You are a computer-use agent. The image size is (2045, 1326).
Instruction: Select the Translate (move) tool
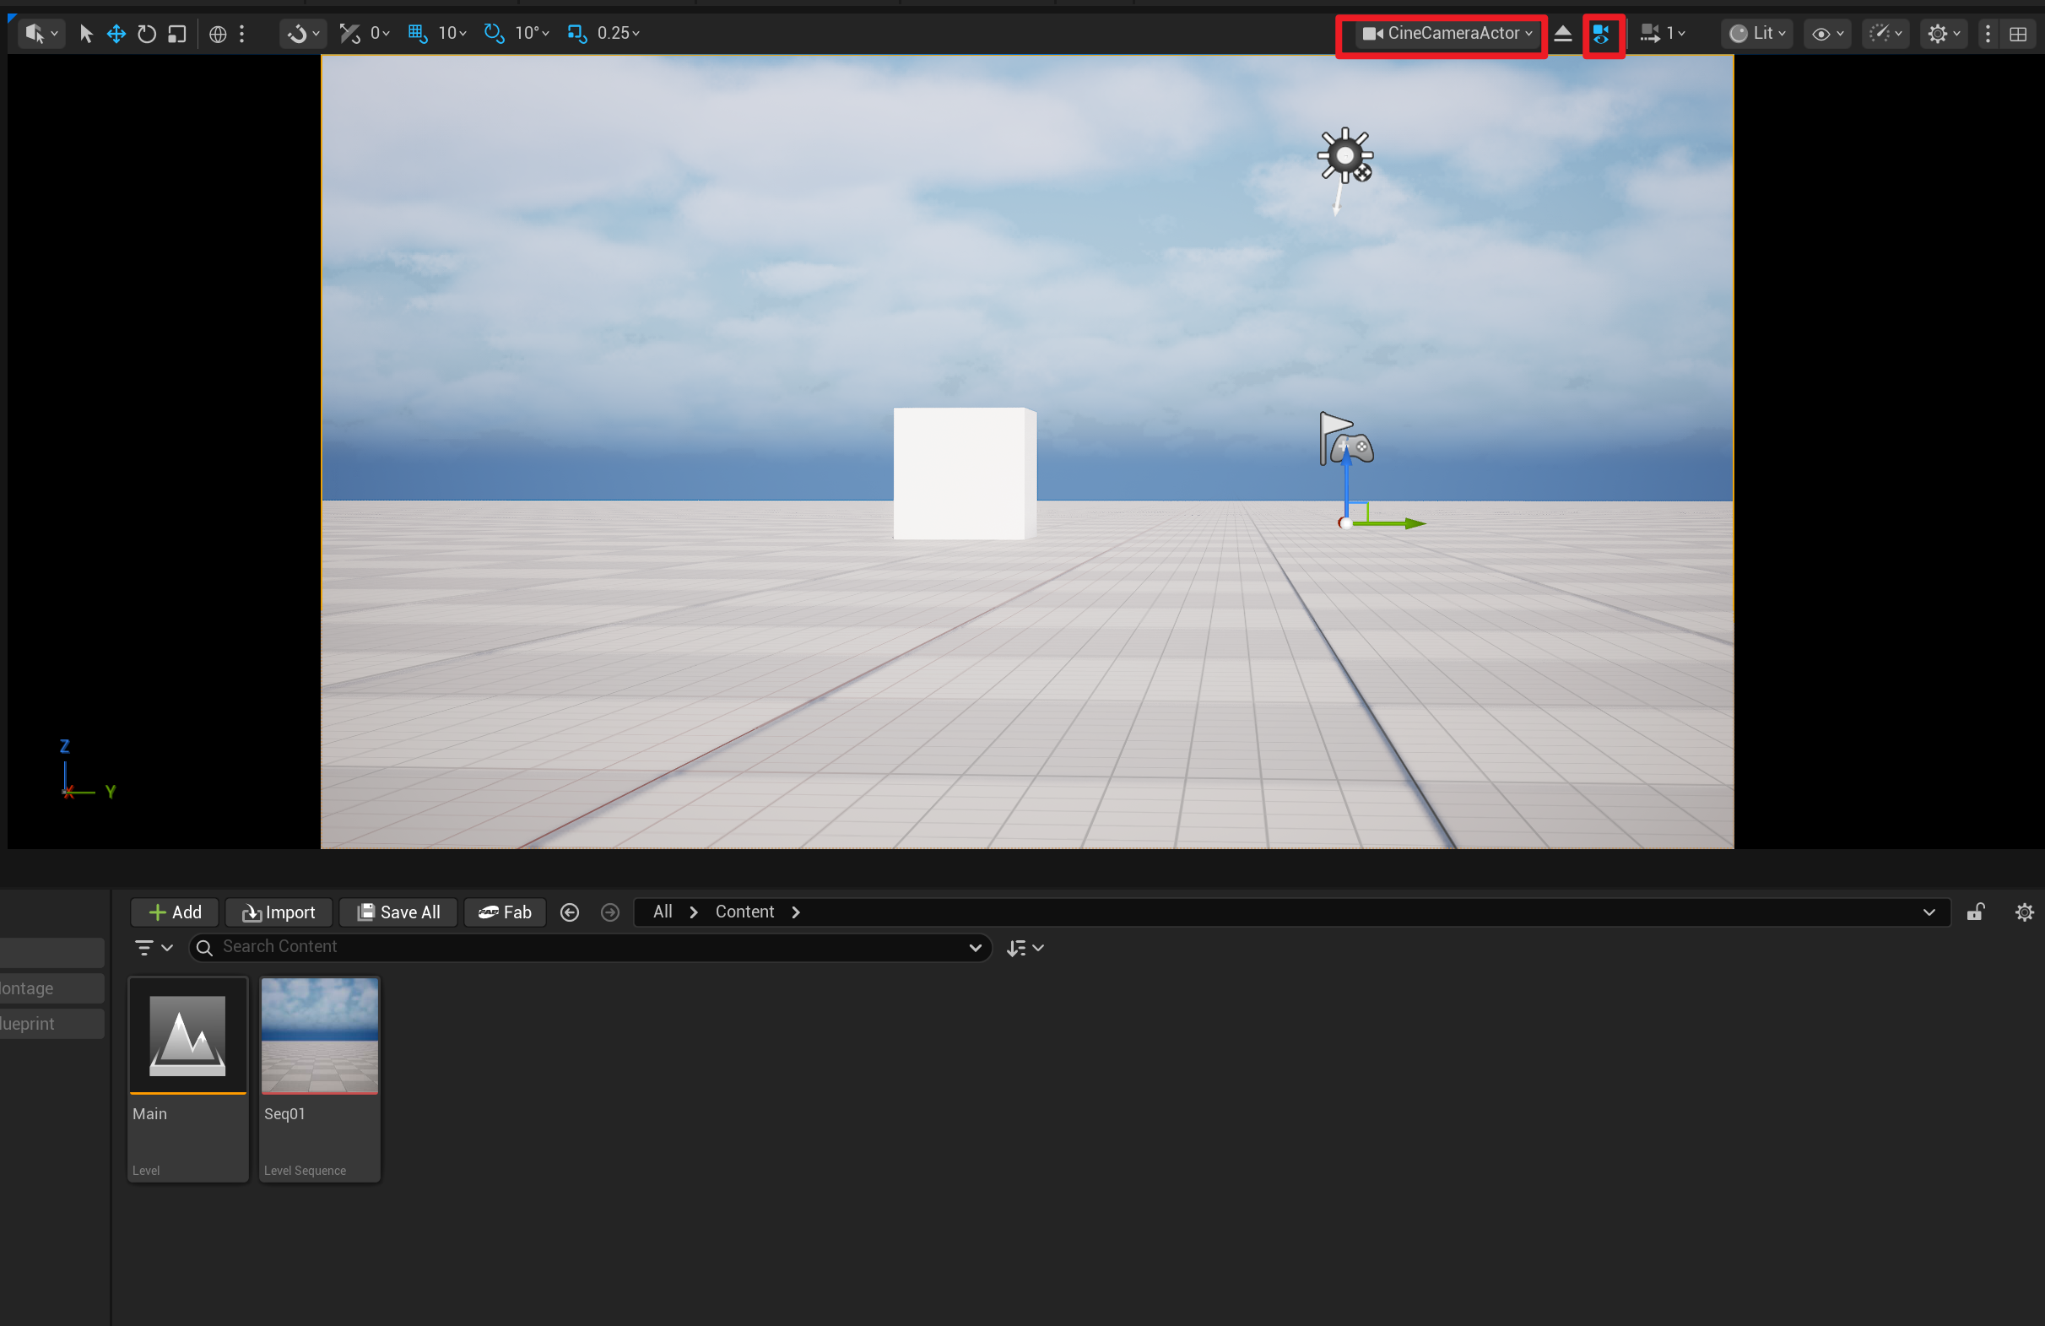coord(116,34)
